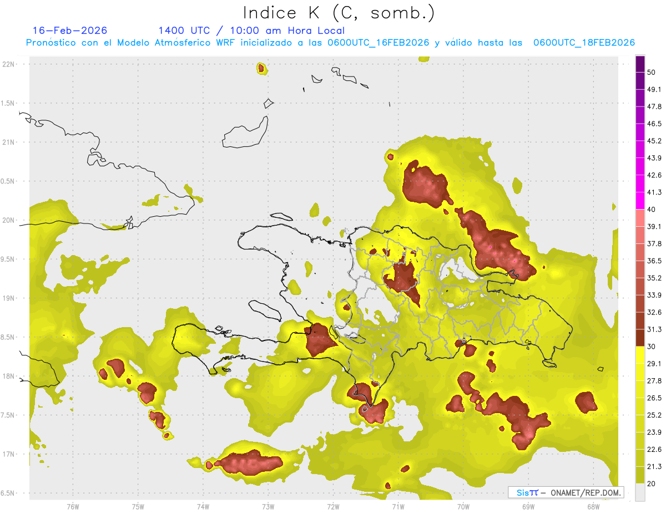666x514 pixels.
Task: Click the colorbar value '33.9'
Action: point(654,295)
